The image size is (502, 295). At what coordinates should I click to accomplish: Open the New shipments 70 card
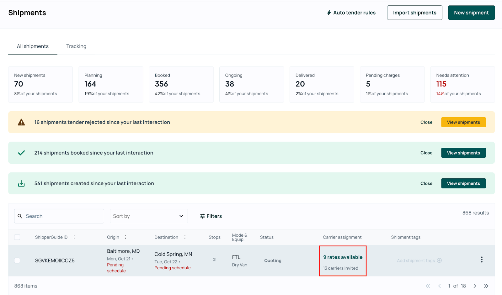coord(40,84)
